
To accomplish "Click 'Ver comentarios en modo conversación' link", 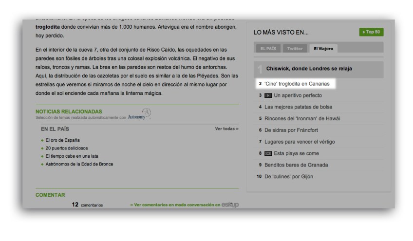I will click(x=175, y=205).
